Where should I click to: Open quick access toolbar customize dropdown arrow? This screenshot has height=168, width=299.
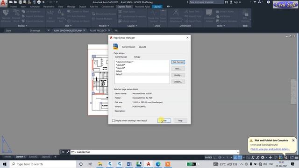coord(57,2)
